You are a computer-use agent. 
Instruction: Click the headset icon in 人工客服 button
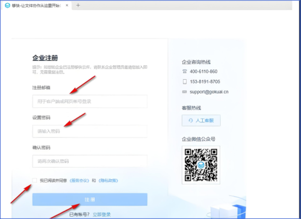coord(190,121)
